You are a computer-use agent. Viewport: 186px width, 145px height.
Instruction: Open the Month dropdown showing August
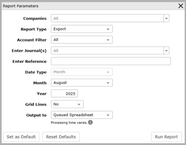[82, 83]
